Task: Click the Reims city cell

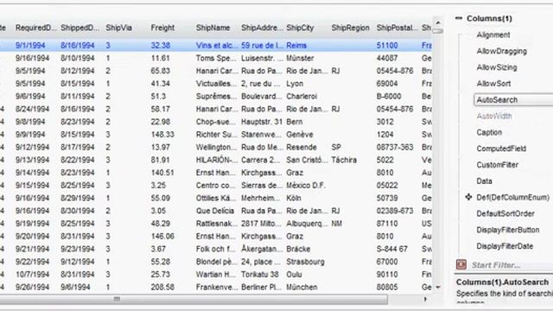Action: 296,46
